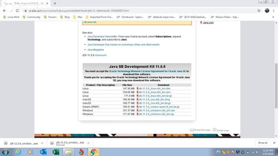Download jdk-11.0.6_linux-x64_bin.rpm

coord(155,92)
